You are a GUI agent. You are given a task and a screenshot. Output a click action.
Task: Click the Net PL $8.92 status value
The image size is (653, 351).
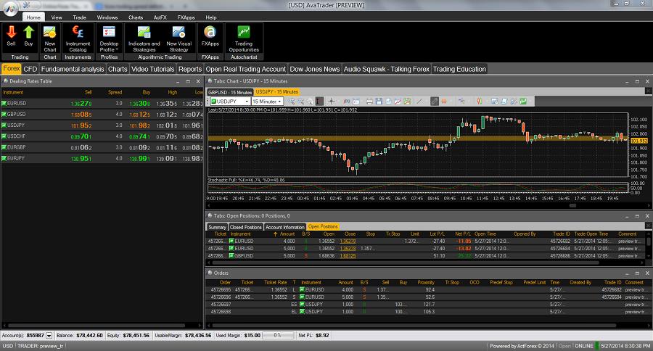(x=322, y=335)
